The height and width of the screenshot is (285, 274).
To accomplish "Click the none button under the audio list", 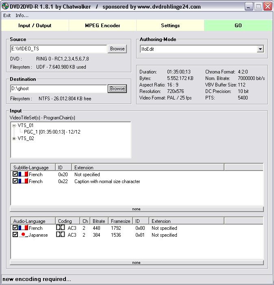I will coord(137,263).
